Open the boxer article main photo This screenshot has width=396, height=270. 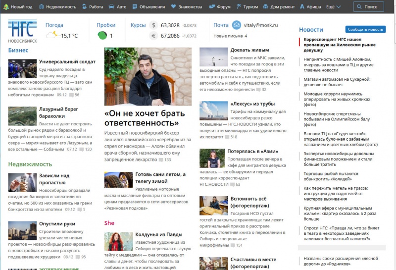tap(148, 76)
